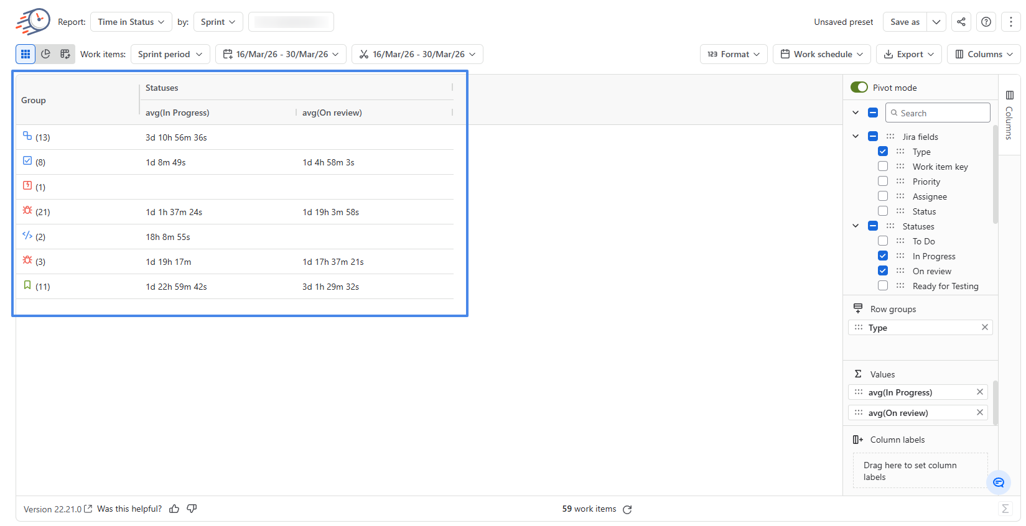Open the pivot table view icon
Image resolution: width=1026 pixels, height=526 pixels.
[x=65, y=54]
